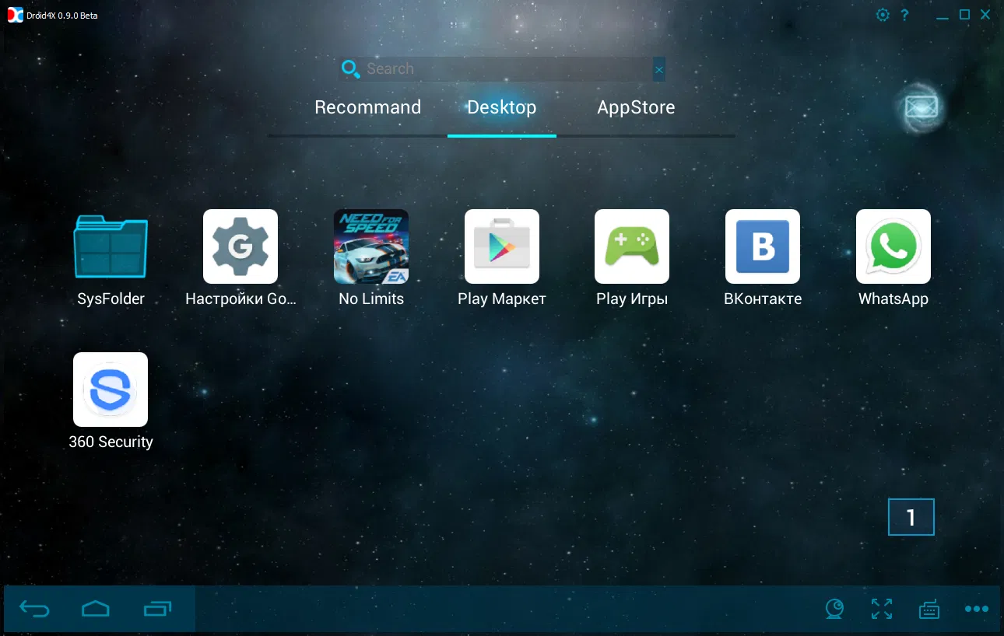Open Droid4X settings gear icon

(x=883, y=15)
